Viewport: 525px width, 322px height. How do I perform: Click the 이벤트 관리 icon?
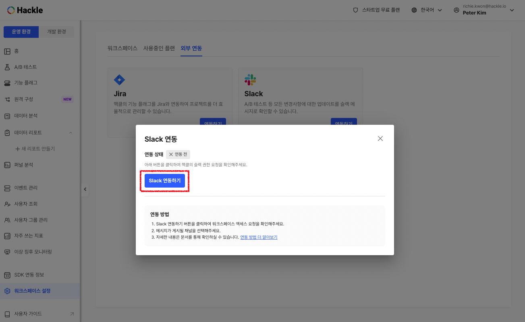click(7, 188)
